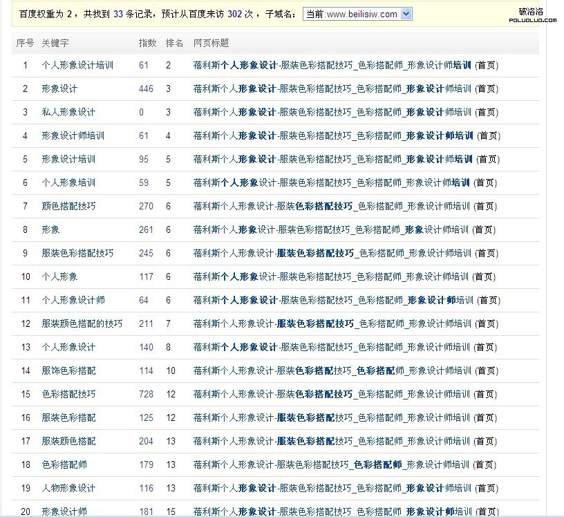Viewport: 564px width, 517px height.
Task: Click the 302 visits estimate number
Action: pyautogui.click(x=234, y=14)
